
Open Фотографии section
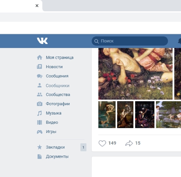coord(58,104)
